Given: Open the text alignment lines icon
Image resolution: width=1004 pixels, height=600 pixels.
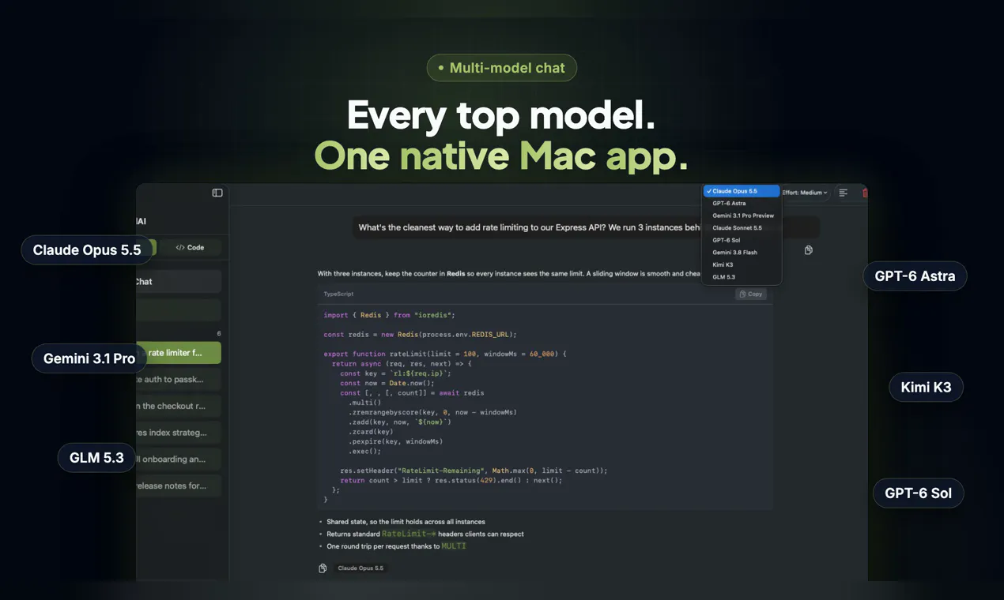Looking at the screenshot, I should click(844, 193).
